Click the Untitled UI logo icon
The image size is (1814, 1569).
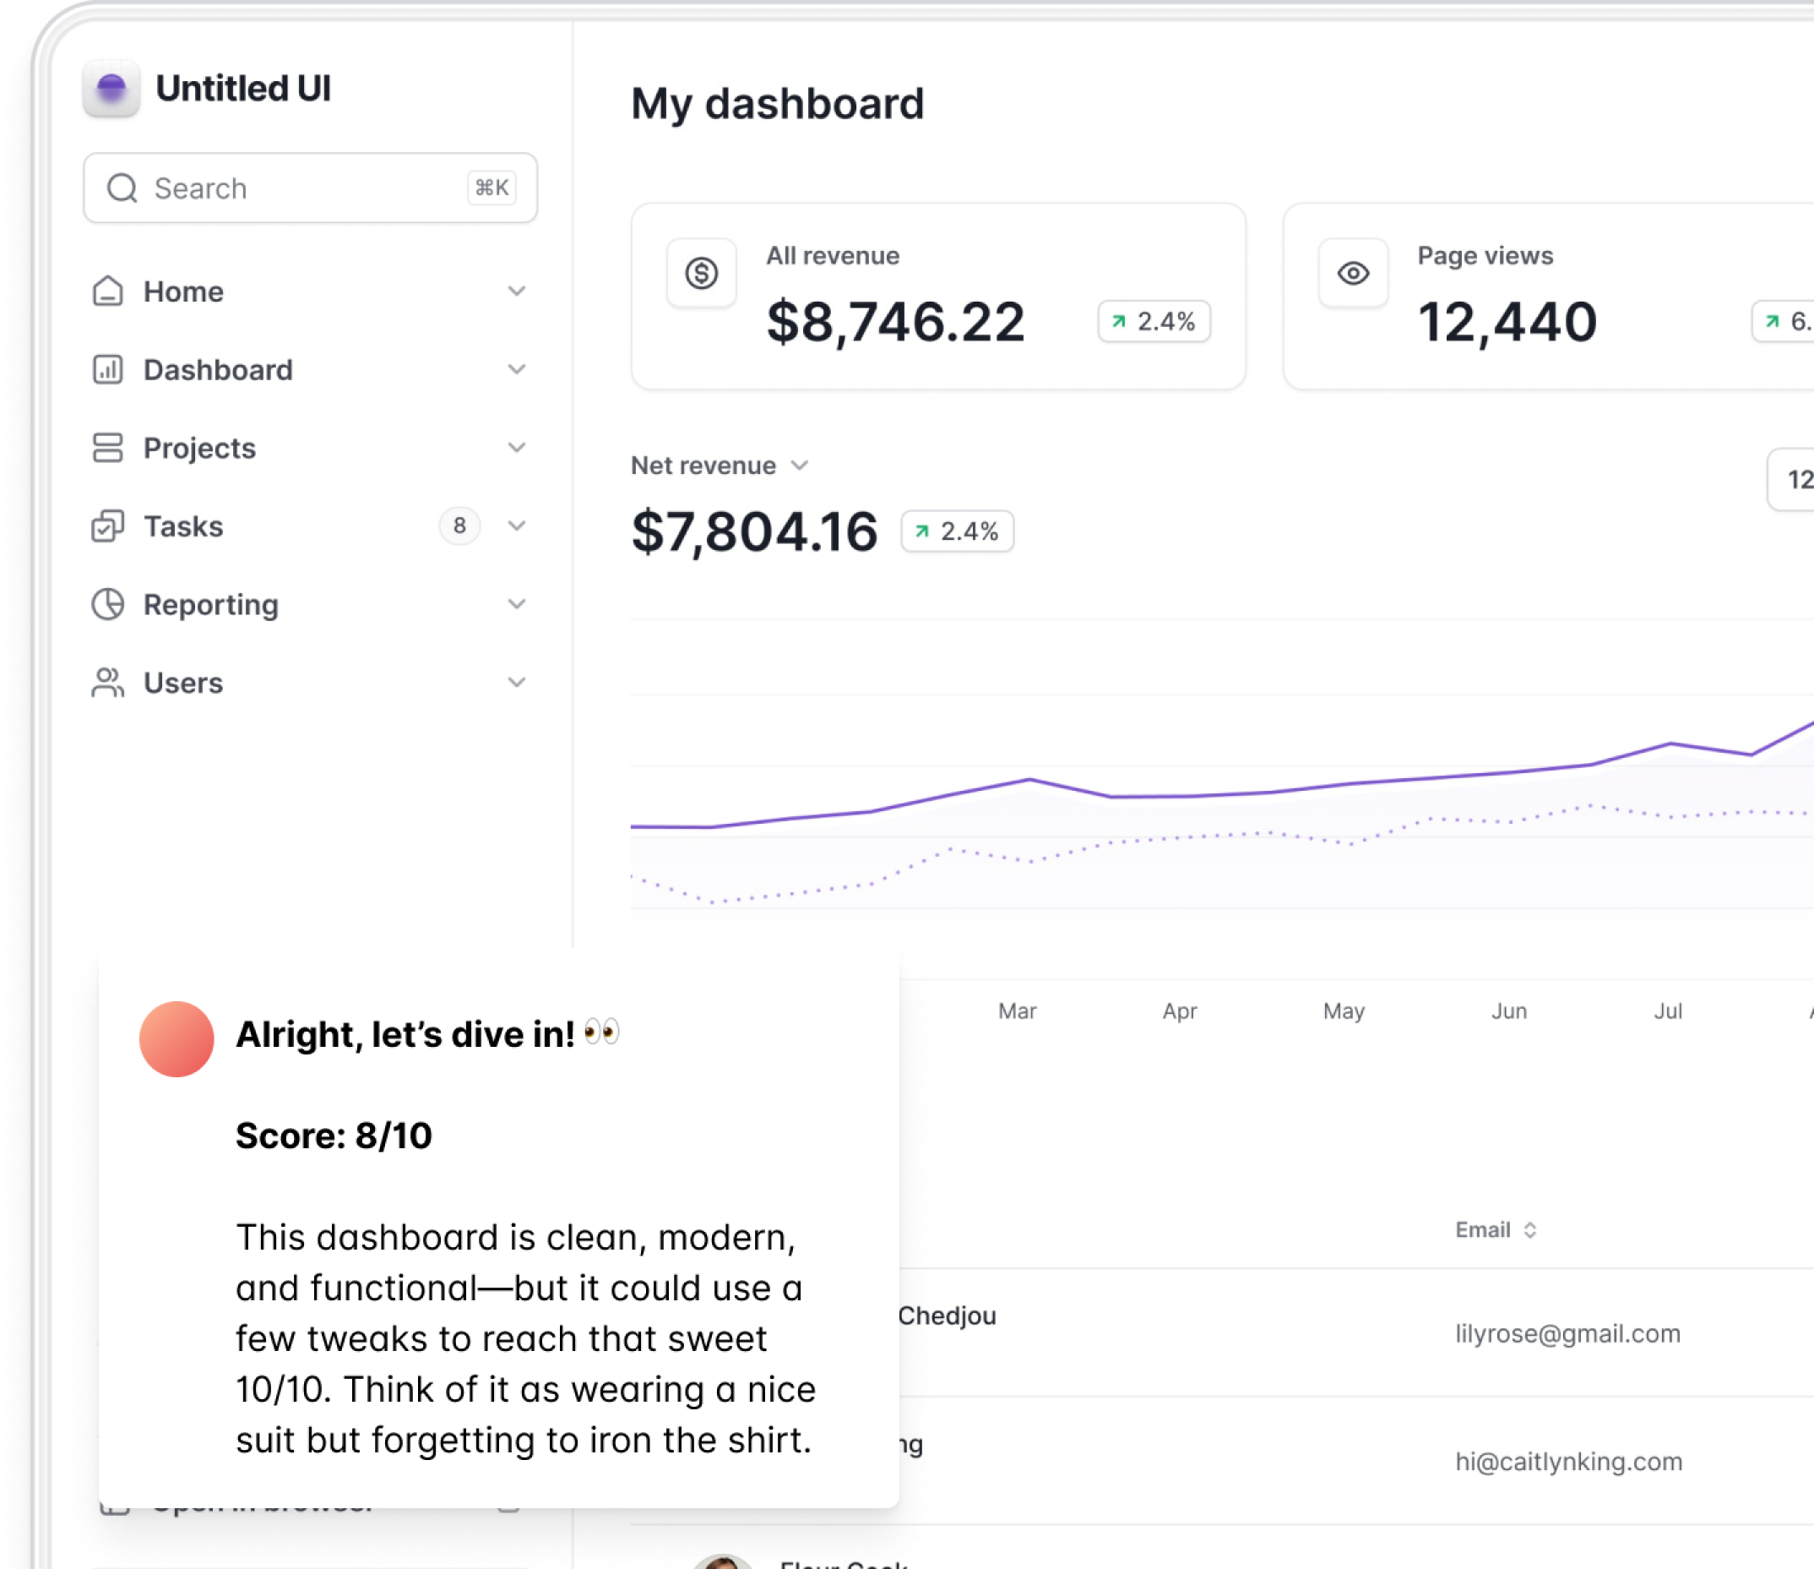pos(111,89)
